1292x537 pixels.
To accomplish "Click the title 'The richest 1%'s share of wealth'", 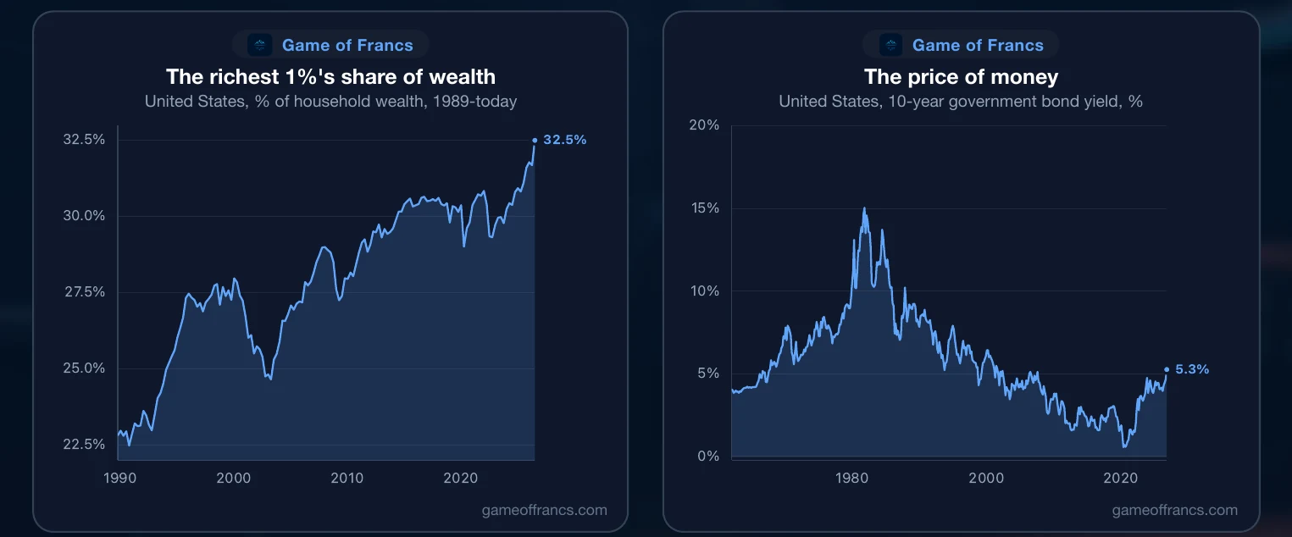I will pos(330,77).
